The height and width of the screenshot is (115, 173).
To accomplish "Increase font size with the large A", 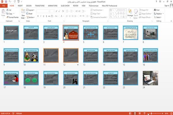I will click(57, 11).
